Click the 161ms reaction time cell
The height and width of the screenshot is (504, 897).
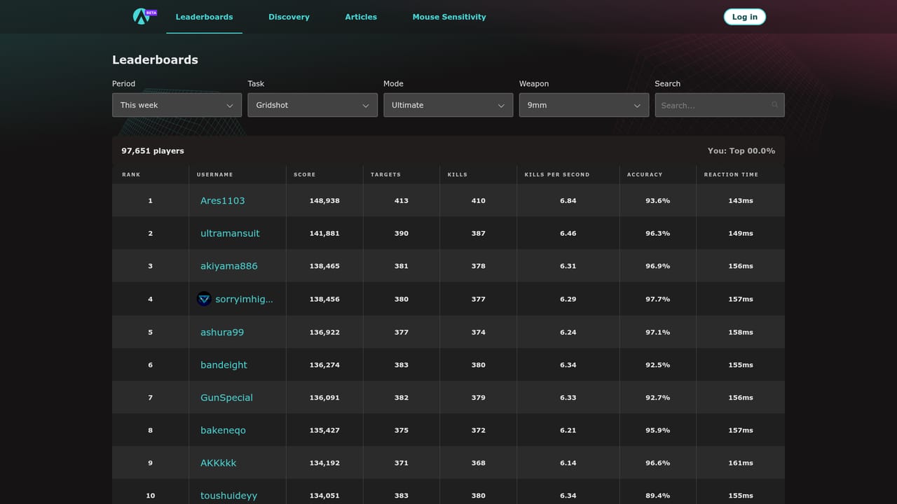741,463
